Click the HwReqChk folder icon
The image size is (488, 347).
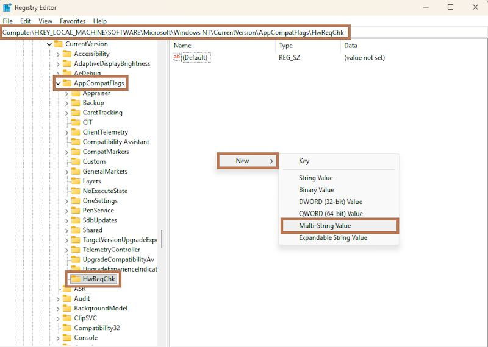76,279
